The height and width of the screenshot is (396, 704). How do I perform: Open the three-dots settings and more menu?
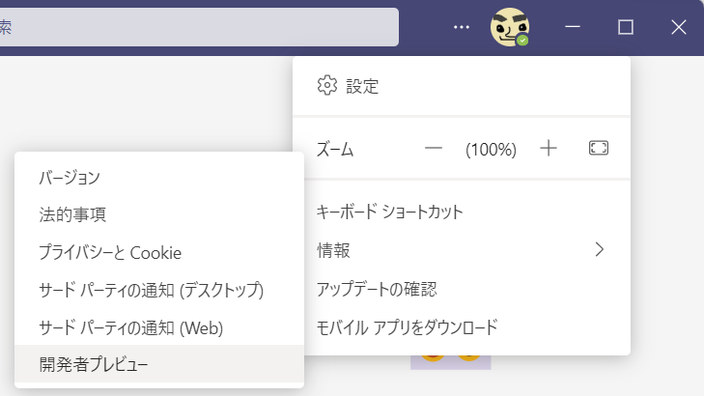(461, 27)
